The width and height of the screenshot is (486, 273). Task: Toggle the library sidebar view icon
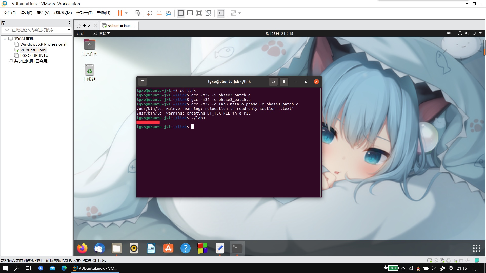point(181,13)
